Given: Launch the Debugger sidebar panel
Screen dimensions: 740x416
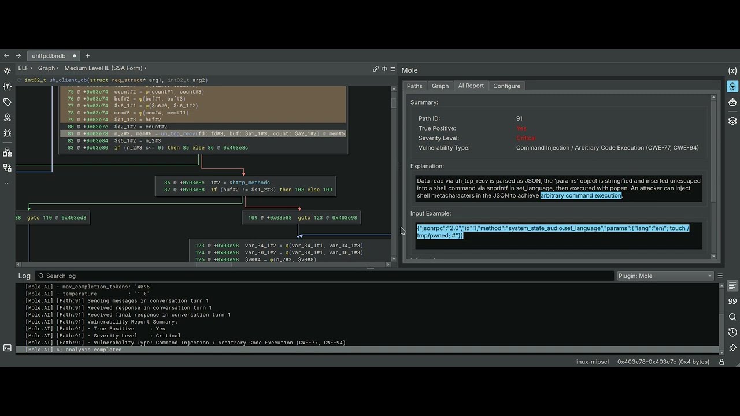Looking at the screenshot, I should (x=7, y=133).
